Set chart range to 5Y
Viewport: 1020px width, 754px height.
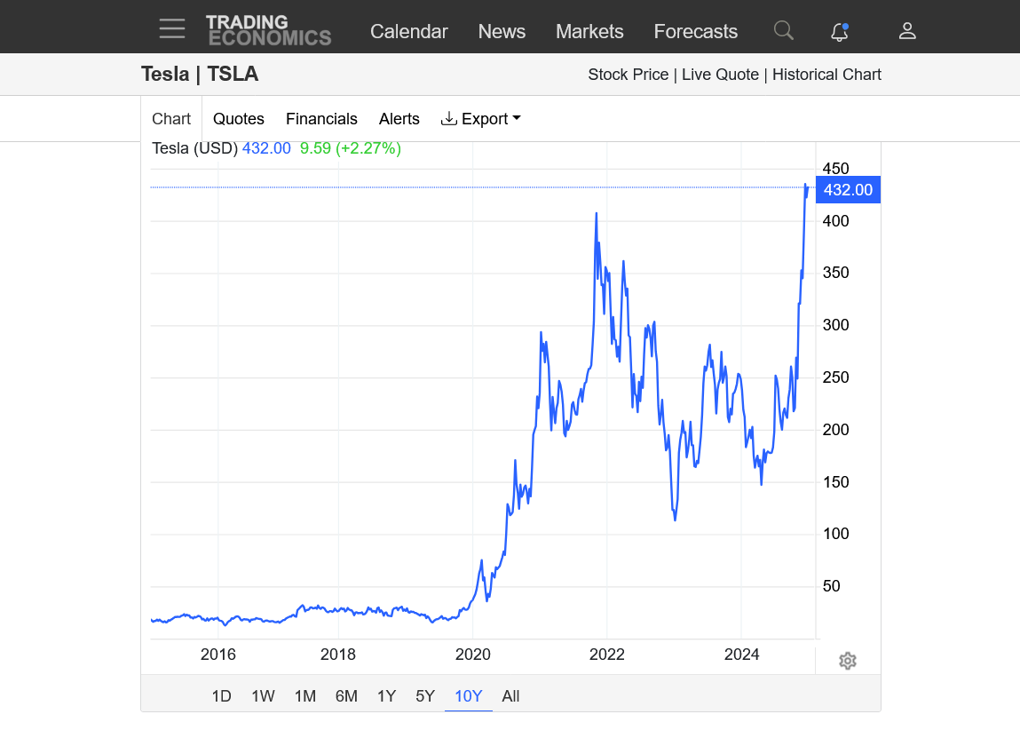(x=425, y=696)
